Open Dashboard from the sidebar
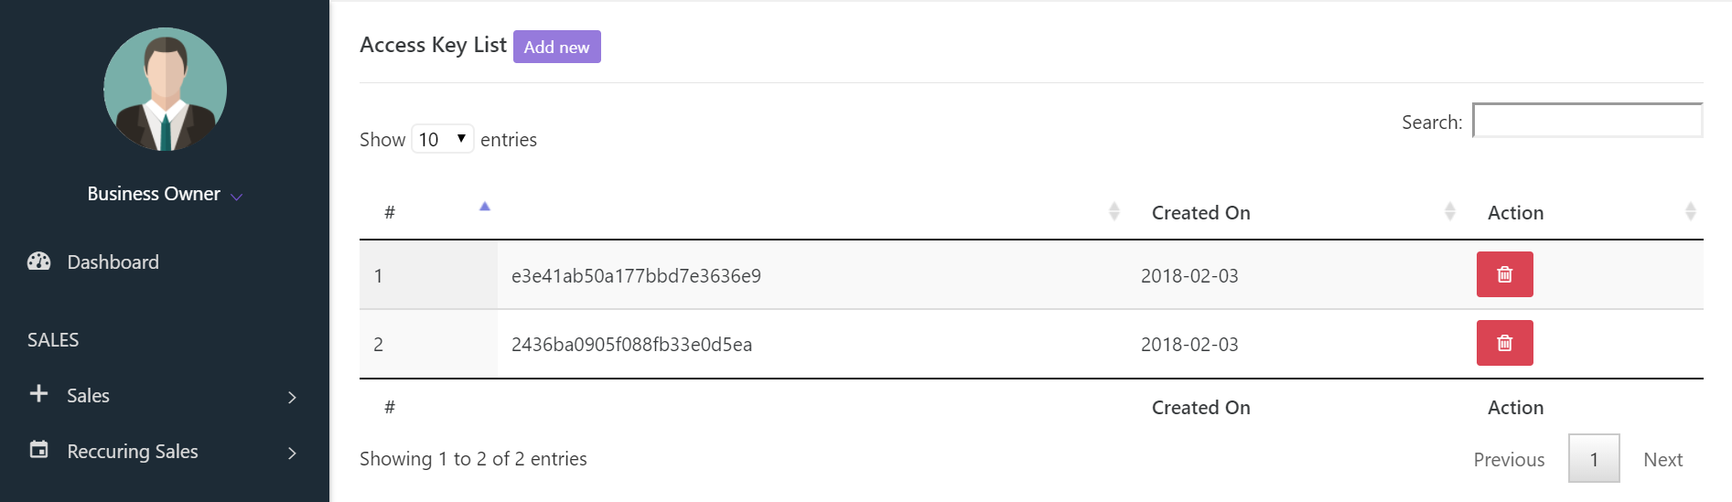 pos(113,262)
